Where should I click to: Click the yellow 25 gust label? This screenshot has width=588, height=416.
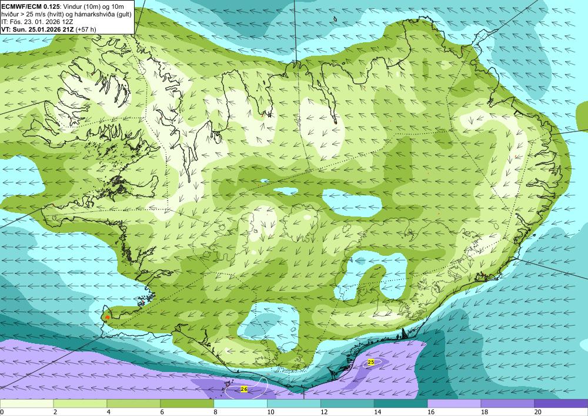[371, 362]
